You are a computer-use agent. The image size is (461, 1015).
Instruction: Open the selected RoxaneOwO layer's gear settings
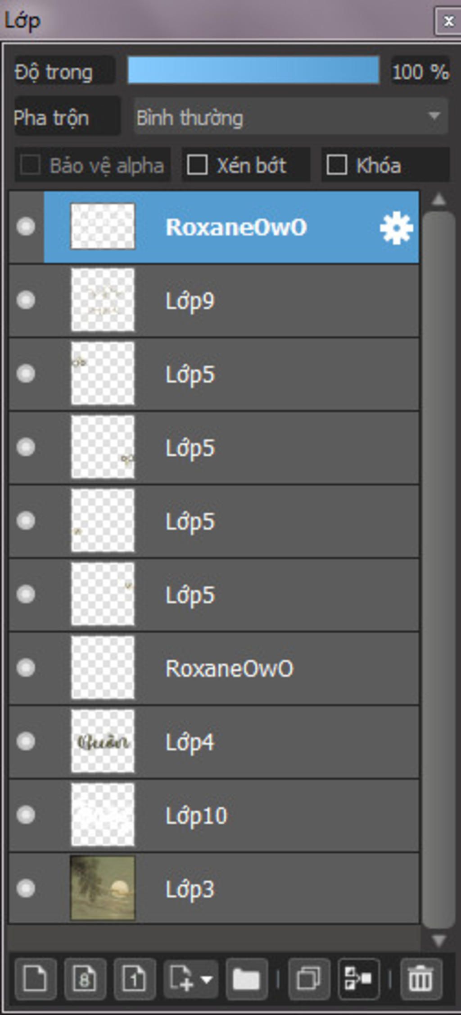coord(396,228)
